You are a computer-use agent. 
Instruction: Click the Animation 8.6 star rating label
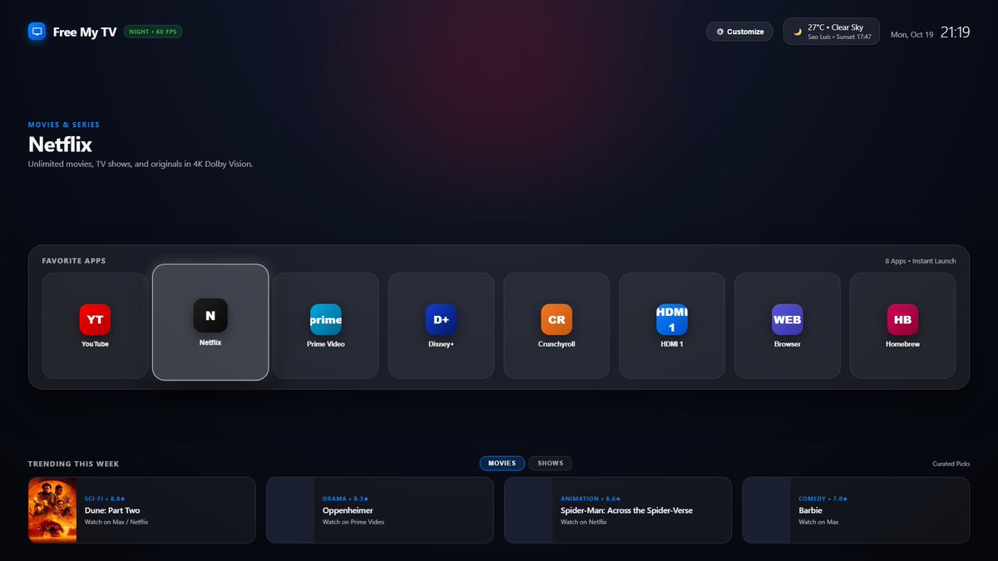pos(591,499)
